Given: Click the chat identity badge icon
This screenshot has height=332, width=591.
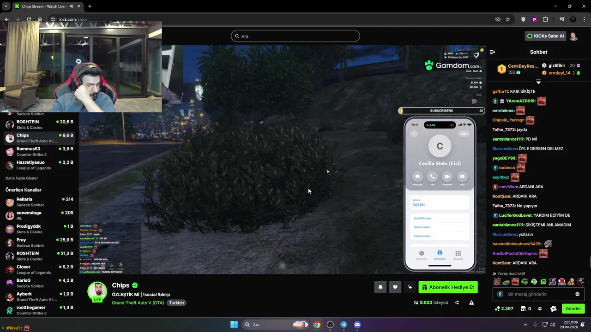Looking at the screenshot, I should (x=500, y=294).
